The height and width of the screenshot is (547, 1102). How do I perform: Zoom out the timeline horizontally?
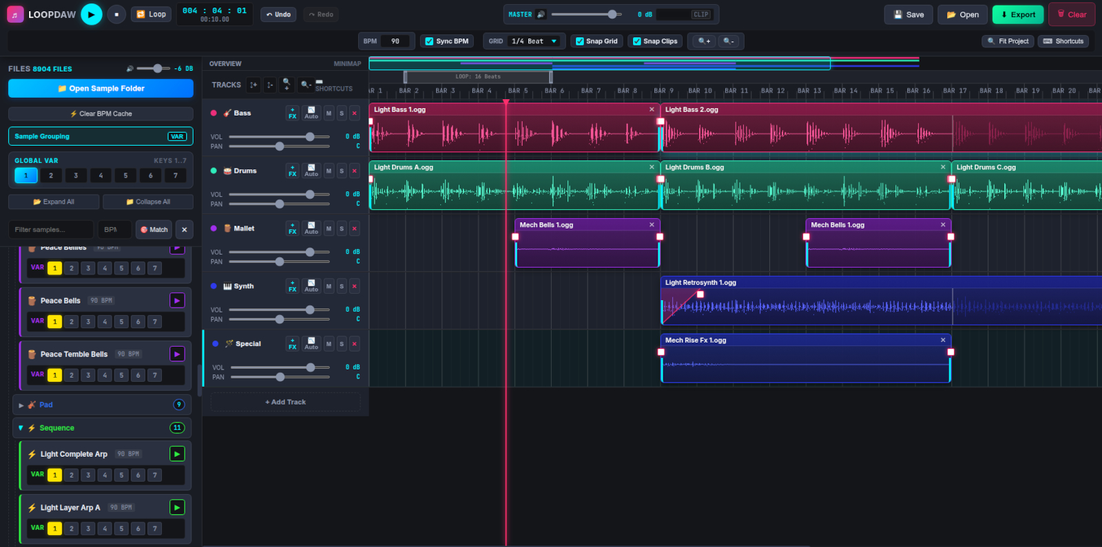coord(729,41)
